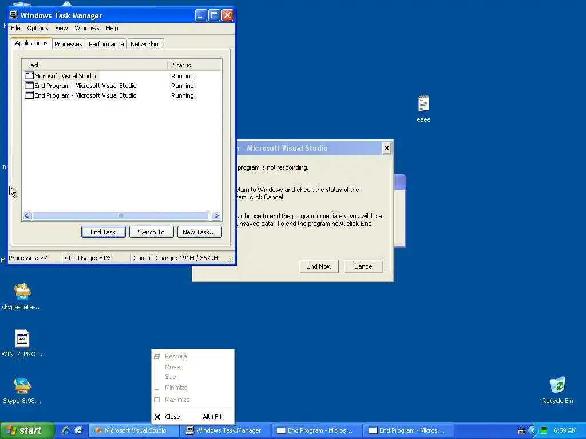Open the File menu in Task Manager

click(x=15, y=28)
